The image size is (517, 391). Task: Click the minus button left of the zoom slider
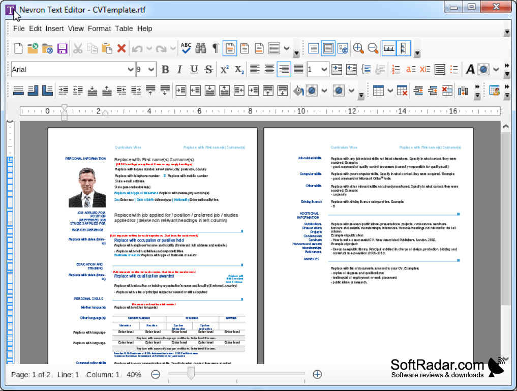click(155, 375)
